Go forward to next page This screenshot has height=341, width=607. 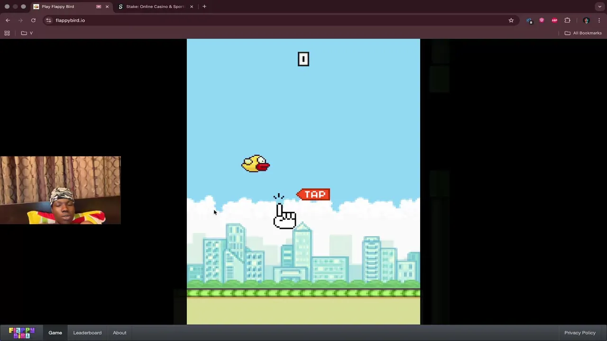20,20
